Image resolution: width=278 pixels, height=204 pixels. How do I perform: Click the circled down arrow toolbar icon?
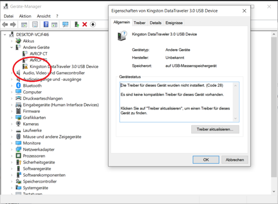coord(93,24)
